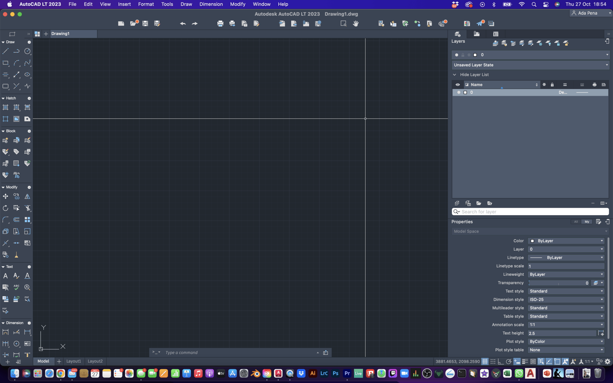
Task: Click the layer 0 color swatch
Action: coord(465,92)
